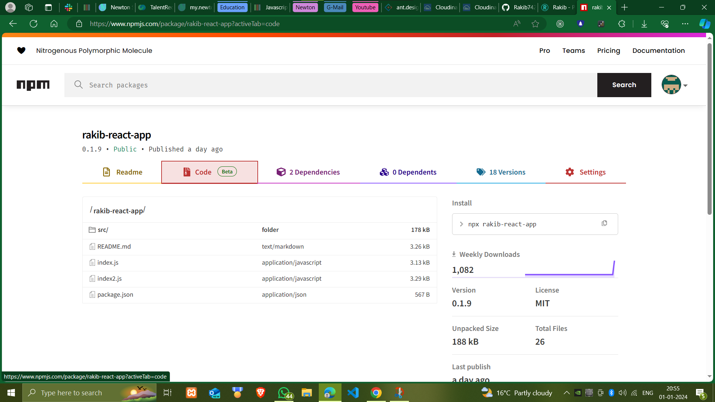
Task: Open the browser profile icon
Action: 10,7
